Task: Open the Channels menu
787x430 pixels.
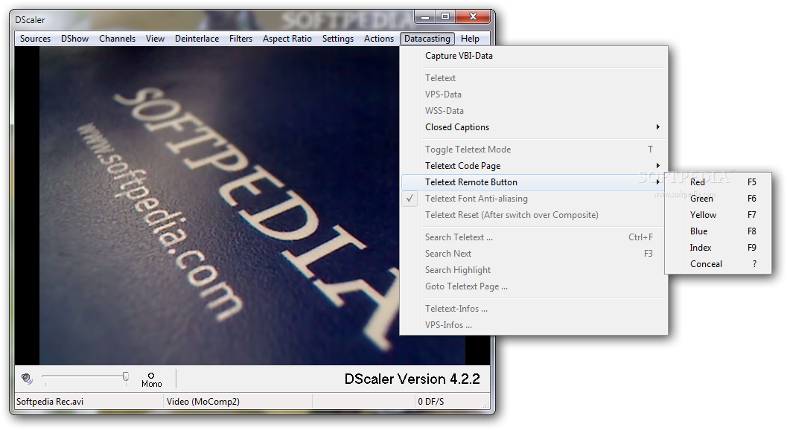Action: 117,39
